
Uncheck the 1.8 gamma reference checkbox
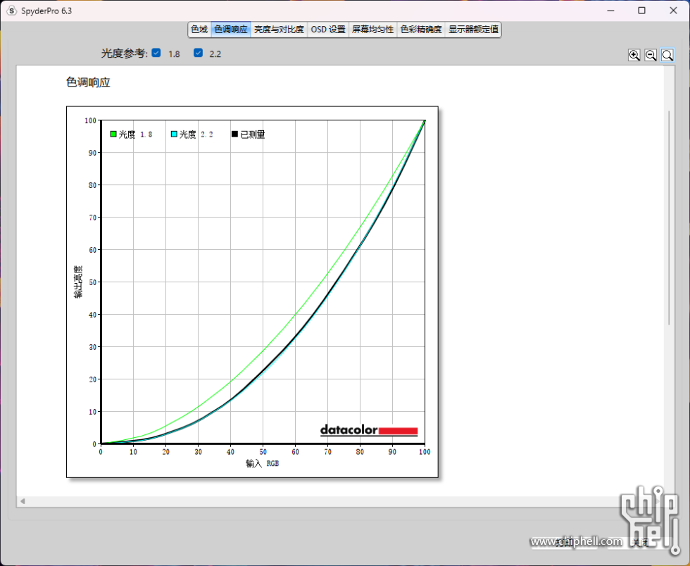click(156, 53)
